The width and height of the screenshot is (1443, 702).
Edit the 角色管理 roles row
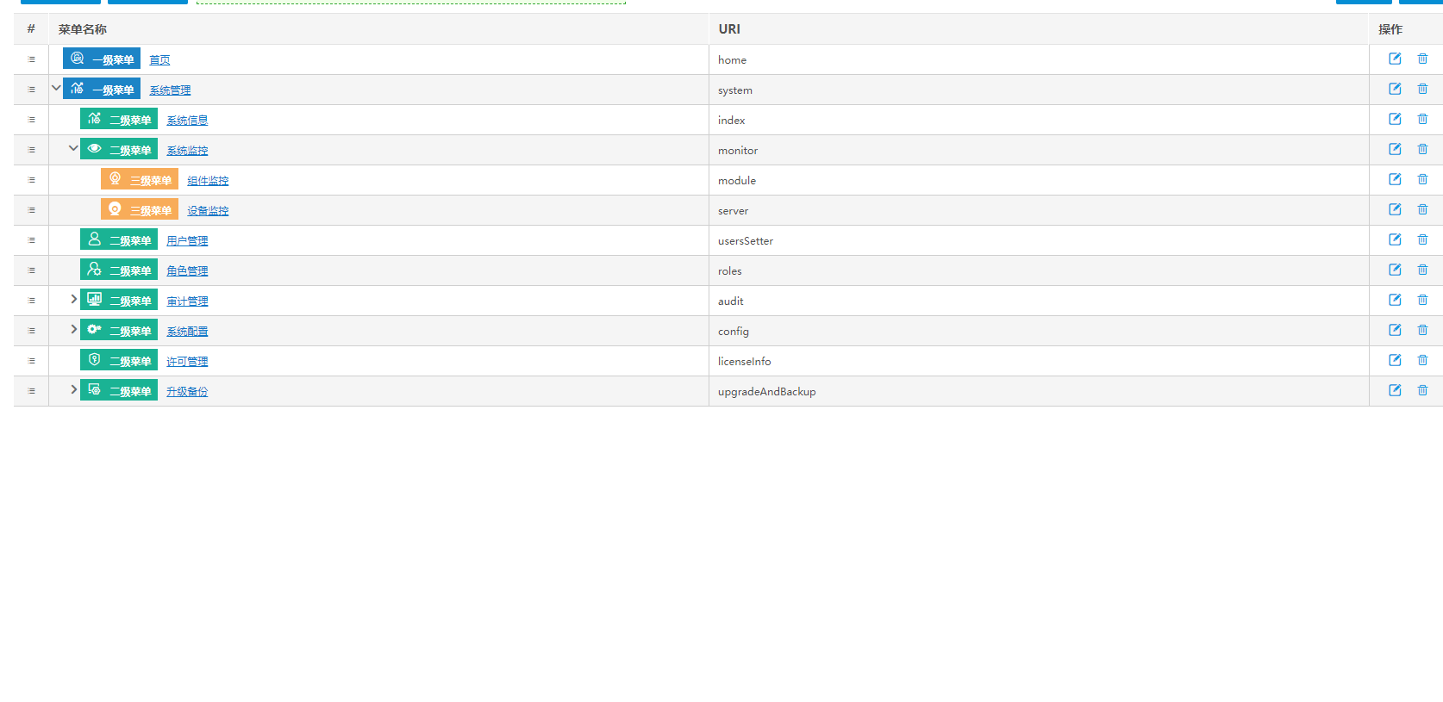pos(1395,270)
